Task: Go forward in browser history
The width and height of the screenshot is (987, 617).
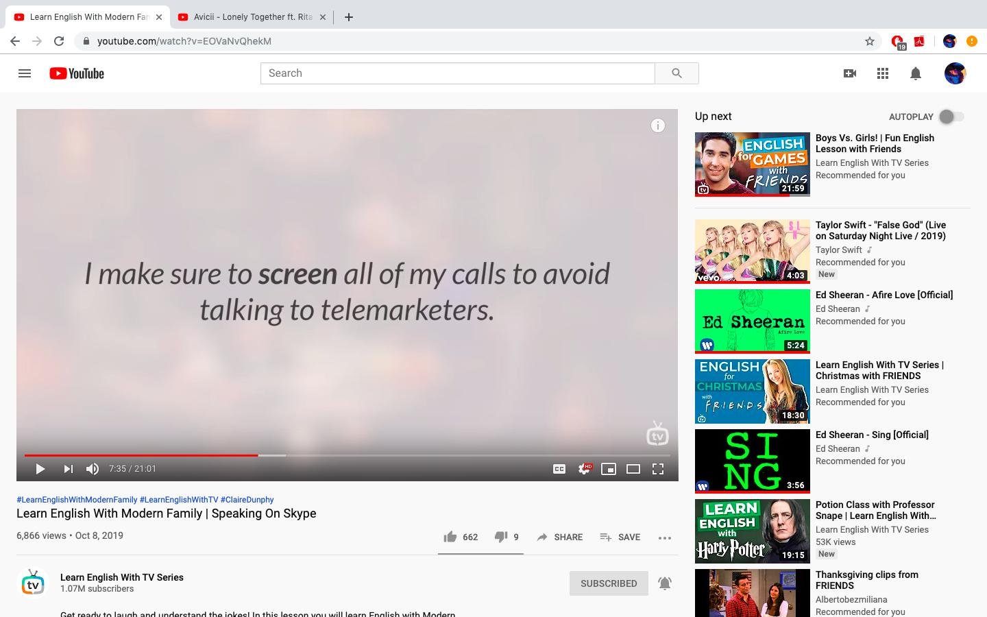Action: coord(37,41)
